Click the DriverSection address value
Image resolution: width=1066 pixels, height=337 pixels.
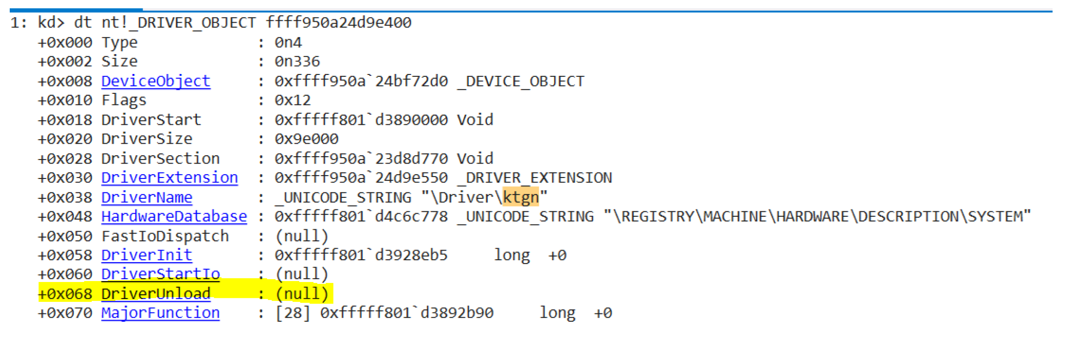tap(361, 159)
